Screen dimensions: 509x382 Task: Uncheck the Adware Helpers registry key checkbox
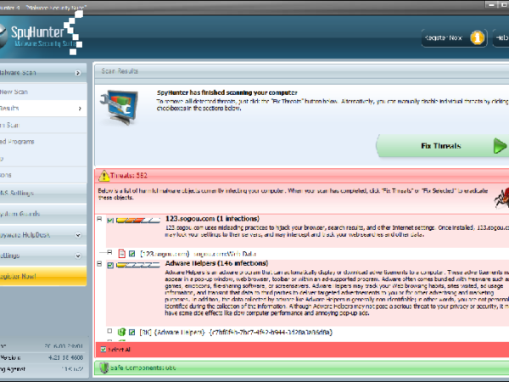tap(131, 332)
